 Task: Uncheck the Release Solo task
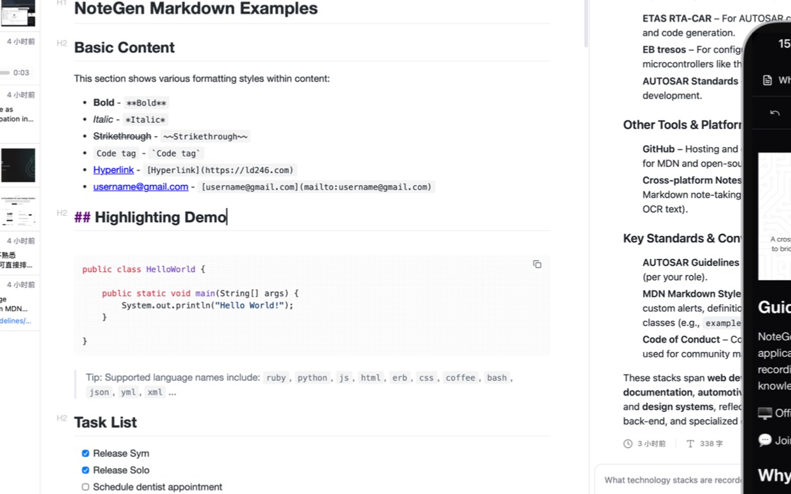(x=85, y=470)
